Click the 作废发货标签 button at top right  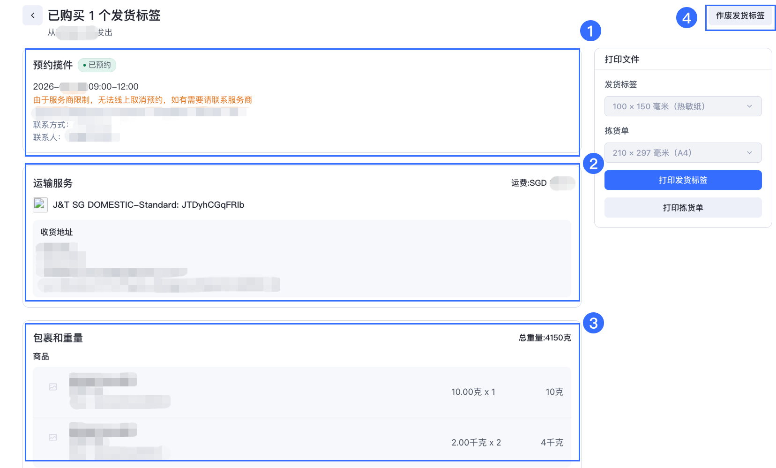point(740,15)
